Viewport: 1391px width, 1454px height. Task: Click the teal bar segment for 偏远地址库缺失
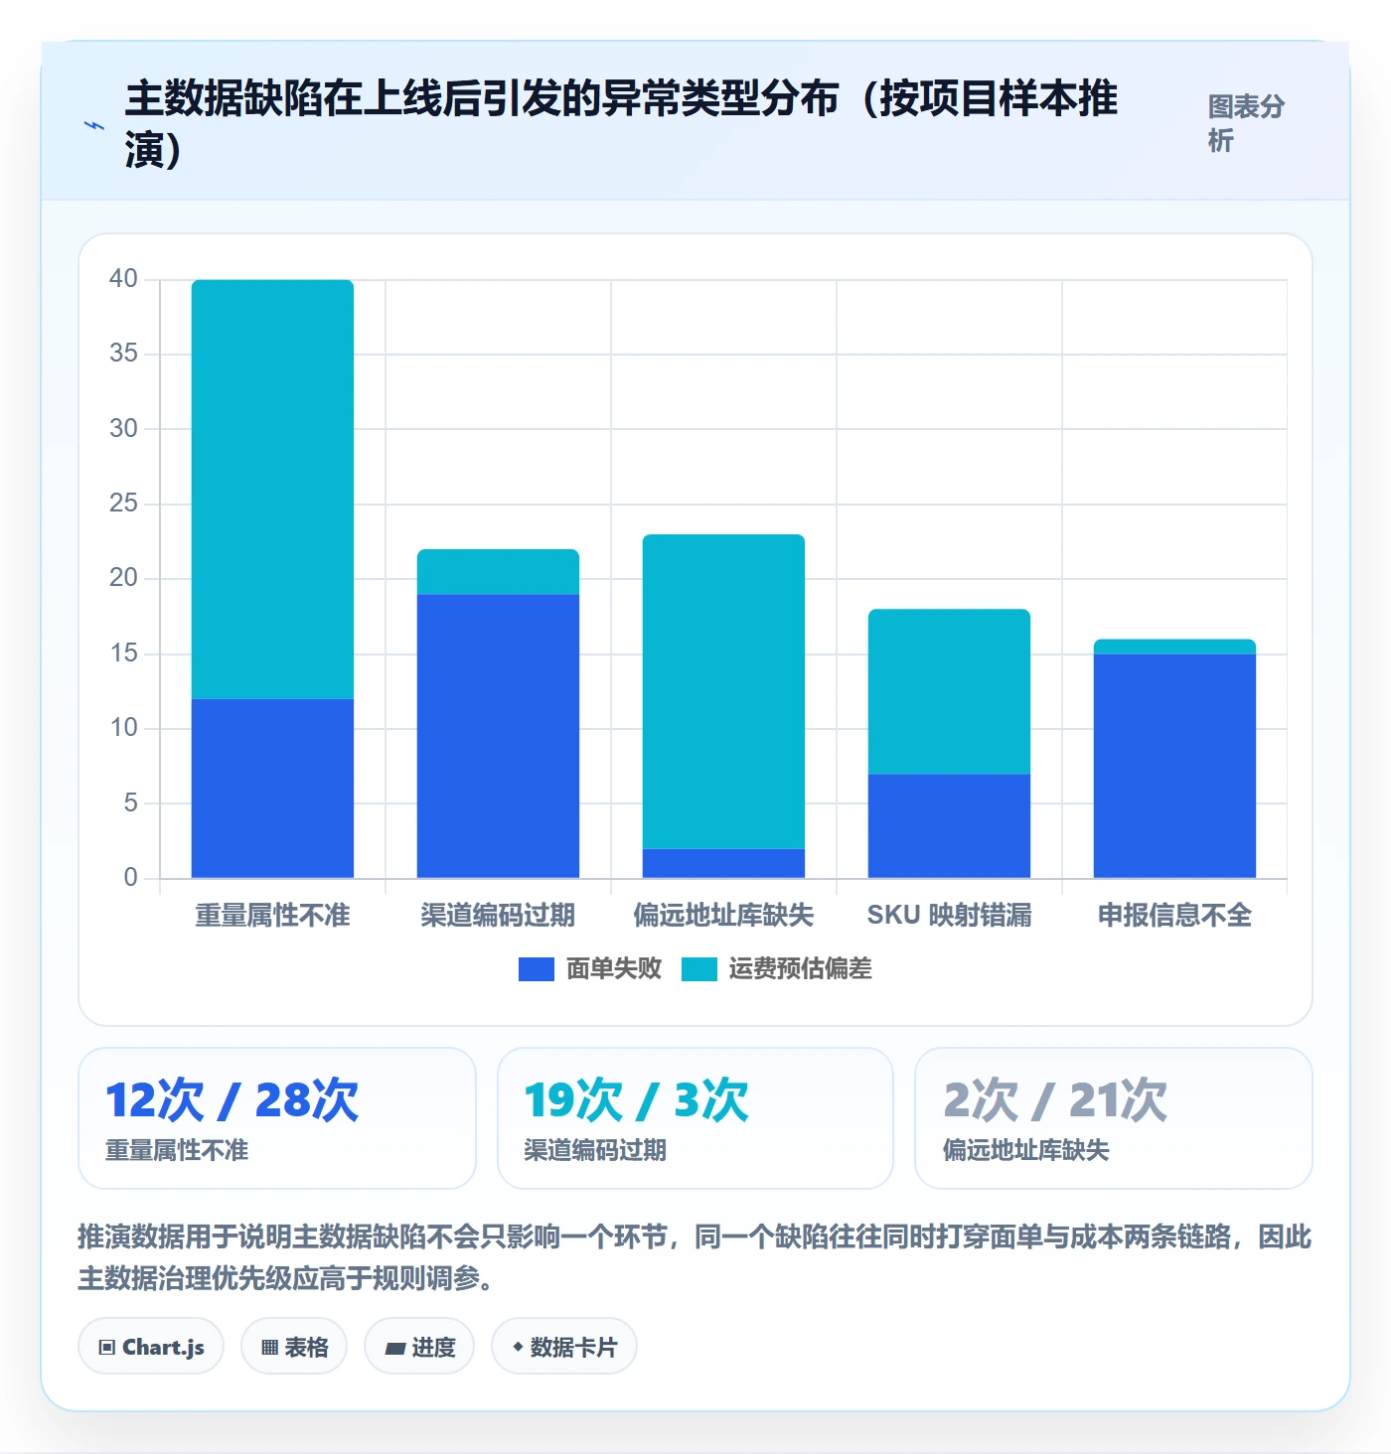point(723,691)
